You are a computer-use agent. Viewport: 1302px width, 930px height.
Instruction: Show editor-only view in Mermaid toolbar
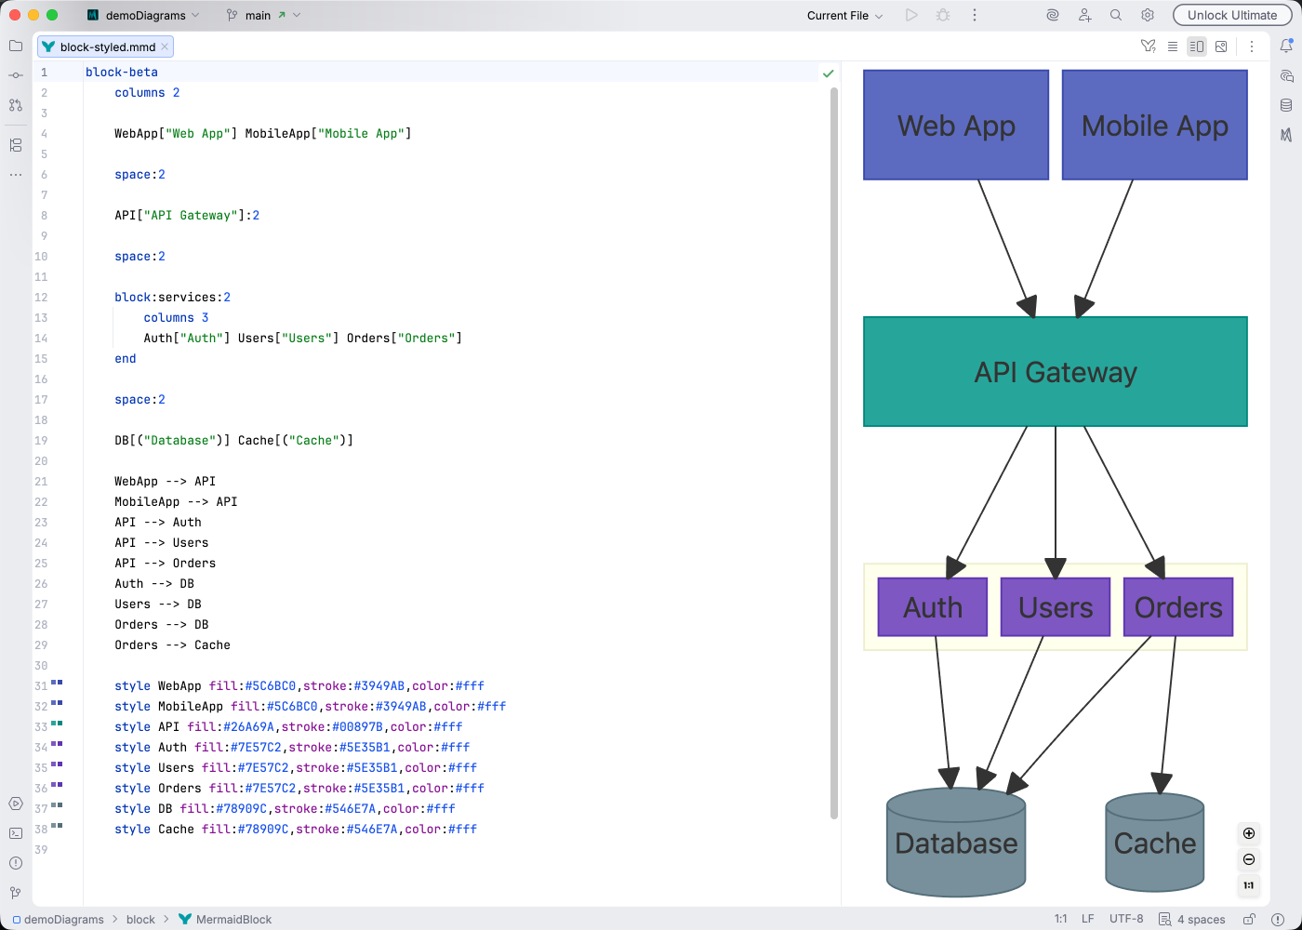coord(1173,46)
